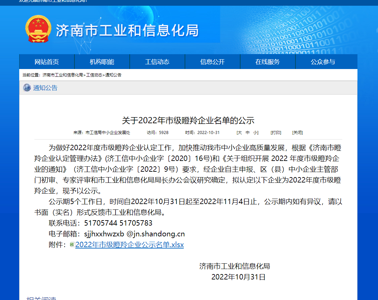Click the signature date 2022年10月31日
Screen dimensions: 378x300
pyautogui.click(x=239, y=277)
